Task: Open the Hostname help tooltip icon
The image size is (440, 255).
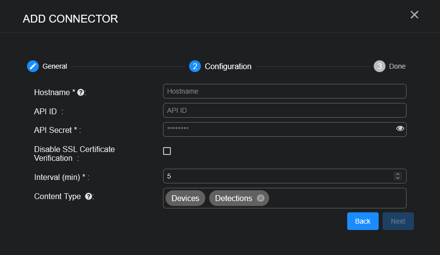Action: [81, 92]
